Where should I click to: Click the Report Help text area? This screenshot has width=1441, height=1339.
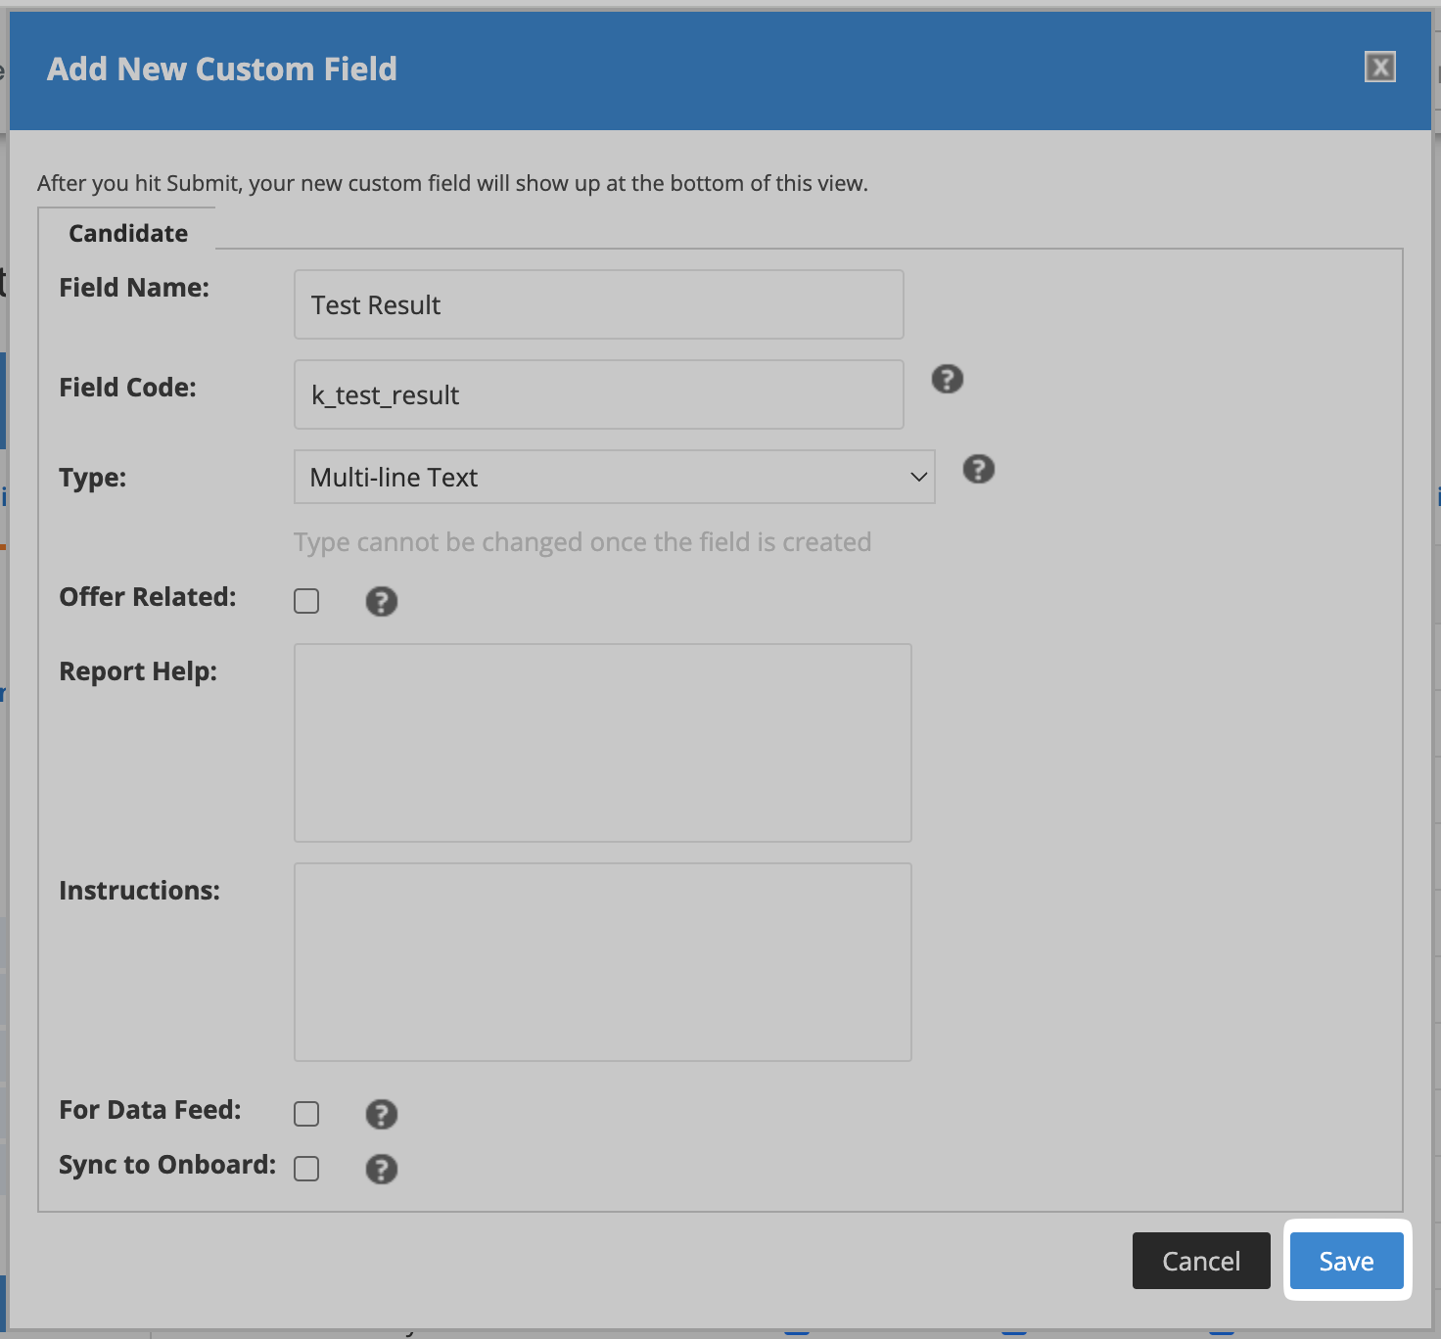pyautogui.click(x=602, y=743)
